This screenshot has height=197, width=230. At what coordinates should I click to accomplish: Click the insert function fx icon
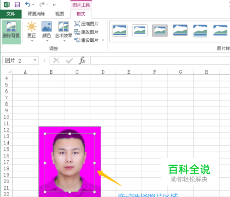pyautogui.click(x=82, y=60)
